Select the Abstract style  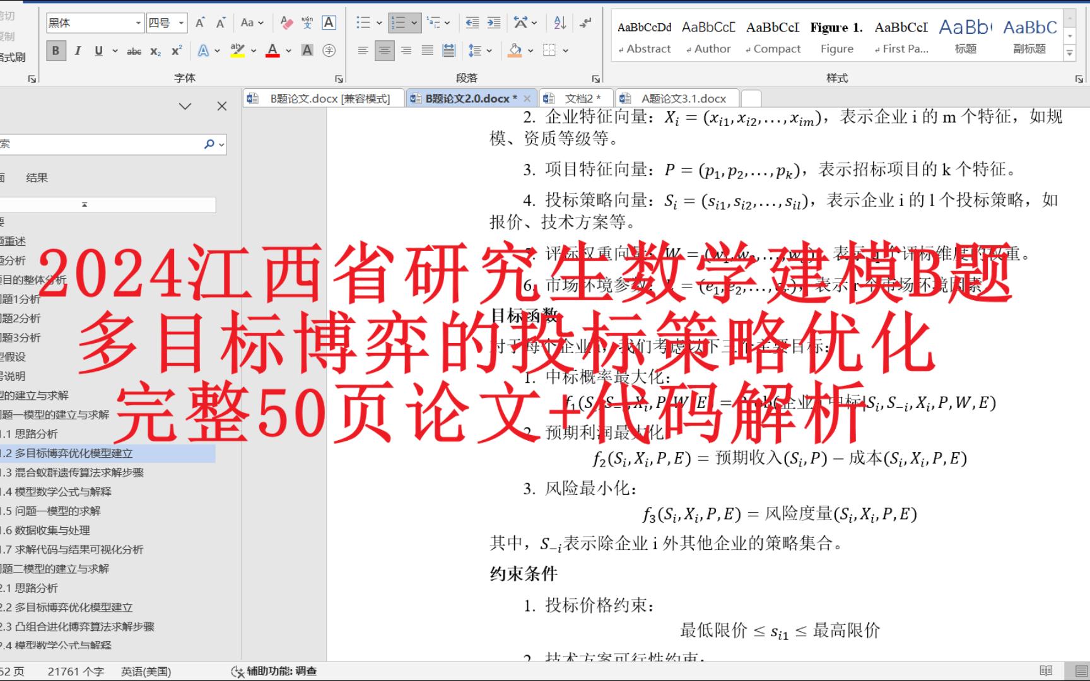click(x=645, y=35)
